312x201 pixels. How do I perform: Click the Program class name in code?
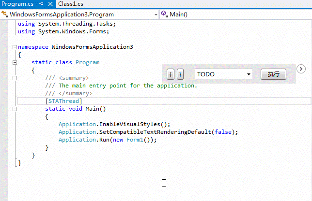[88, 62]
